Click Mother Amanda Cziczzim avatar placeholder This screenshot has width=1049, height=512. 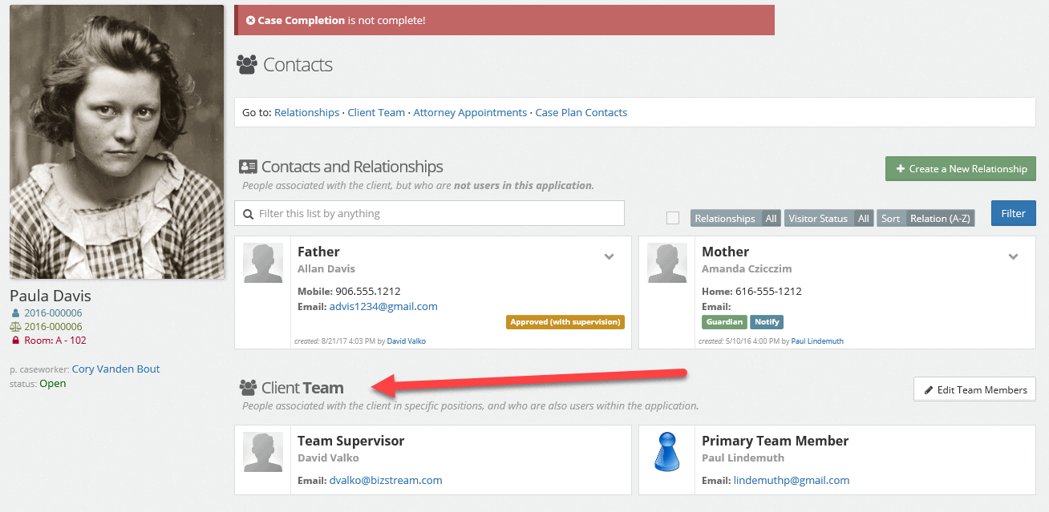tap(667, 263)
